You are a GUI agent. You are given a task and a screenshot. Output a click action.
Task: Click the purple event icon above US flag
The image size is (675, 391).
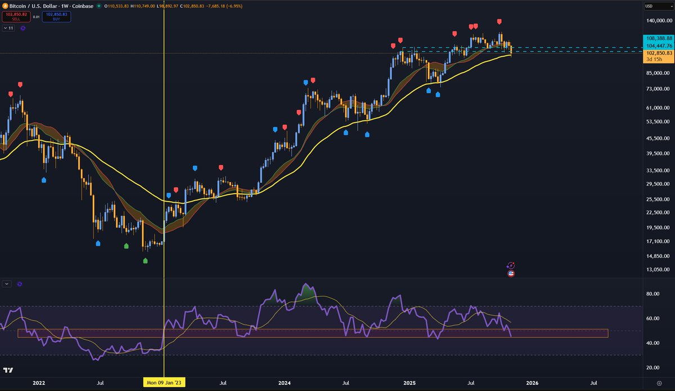(511, 265)
